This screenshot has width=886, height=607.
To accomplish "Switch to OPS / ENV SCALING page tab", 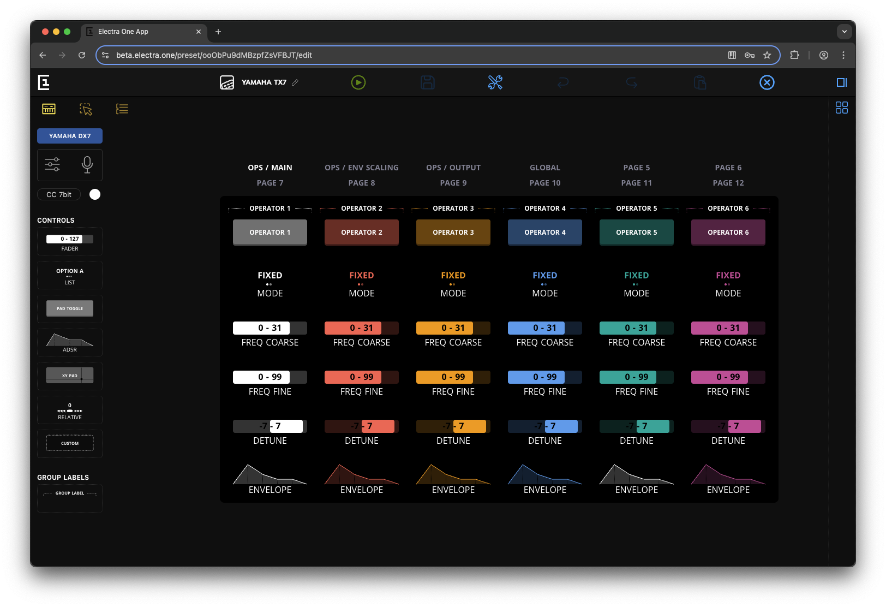I will pyautogui.click(x=362, y=168).
